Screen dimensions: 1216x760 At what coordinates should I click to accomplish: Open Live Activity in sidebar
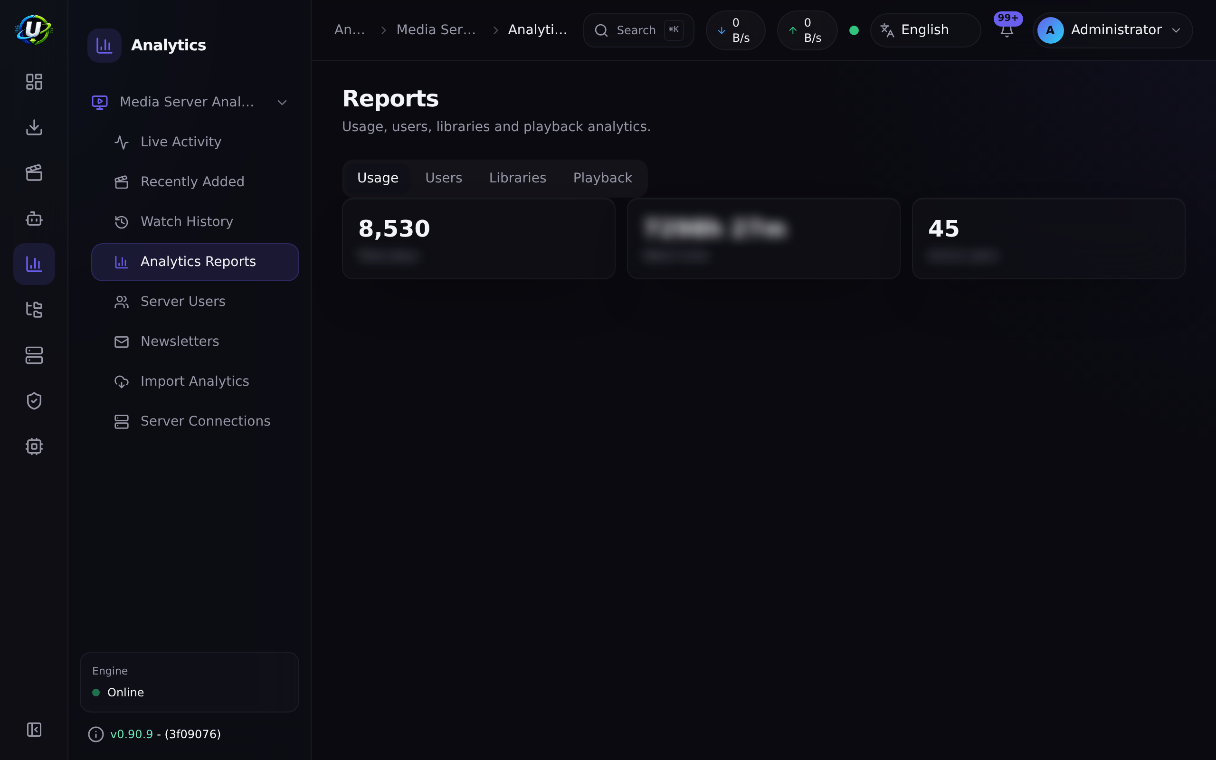coord(195,142)
